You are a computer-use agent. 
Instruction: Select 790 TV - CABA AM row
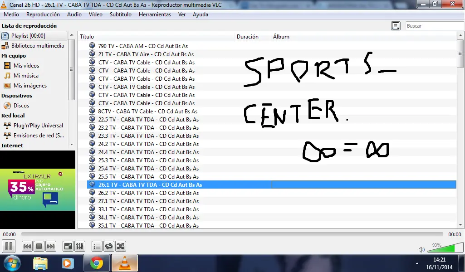pyautogui.click(x=272, y=46)
